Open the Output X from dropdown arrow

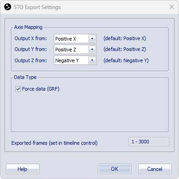[x=92, y=39]
